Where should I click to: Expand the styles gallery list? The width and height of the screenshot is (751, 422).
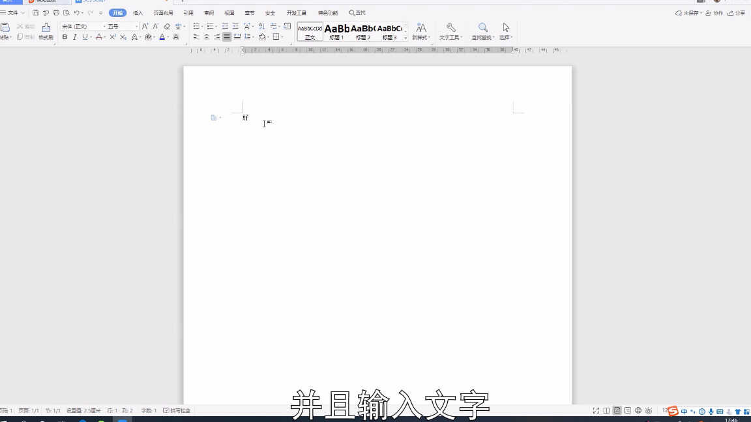pos(405,37)
